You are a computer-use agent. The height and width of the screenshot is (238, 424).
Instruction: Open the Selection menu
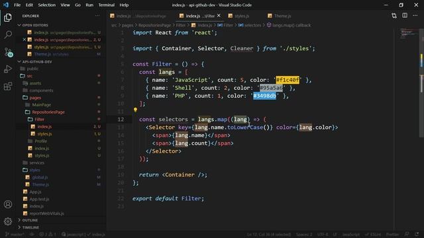coord(47,5)
